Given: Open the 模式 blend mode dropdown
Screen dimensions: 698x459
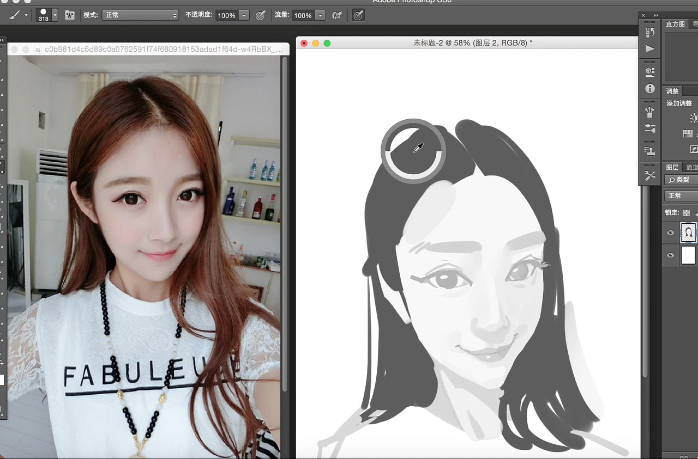Looking at the screenshot, I should point(141,15).
